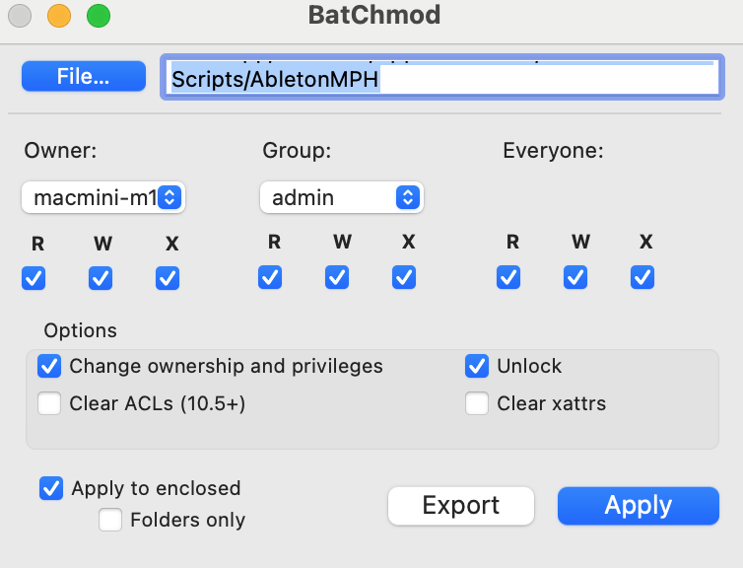Click the Apply button
The image size is (743, 568).
639,506
